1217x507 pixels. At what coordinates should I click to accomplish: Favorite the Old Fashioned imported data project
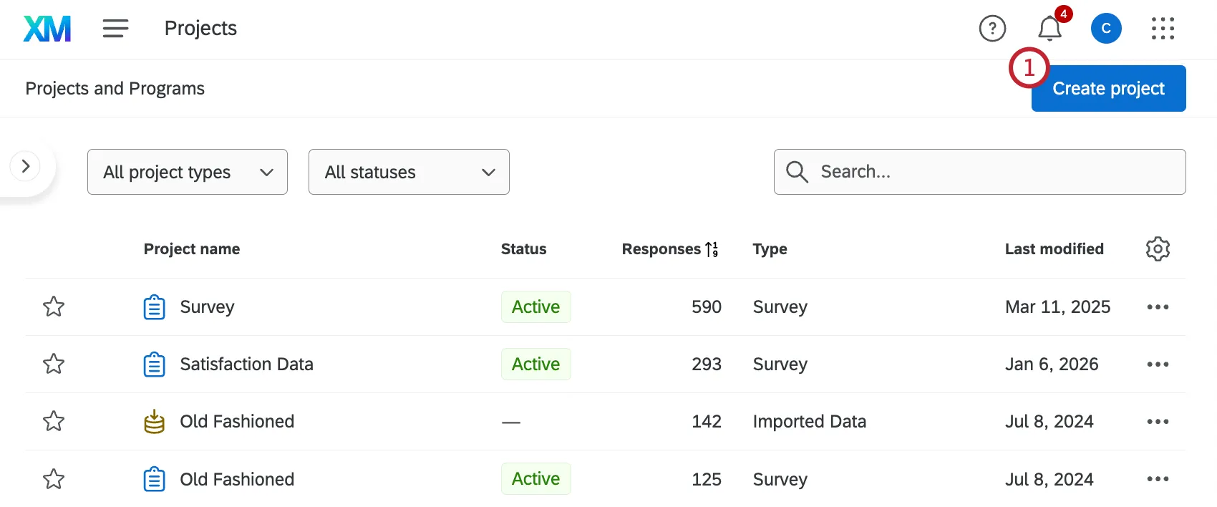(54, 422)
